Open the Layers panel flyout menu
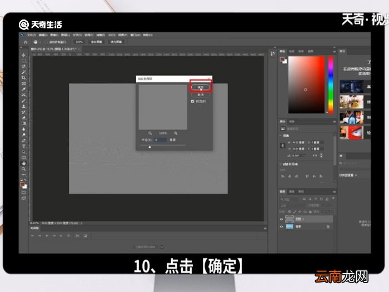 [334, 192]
